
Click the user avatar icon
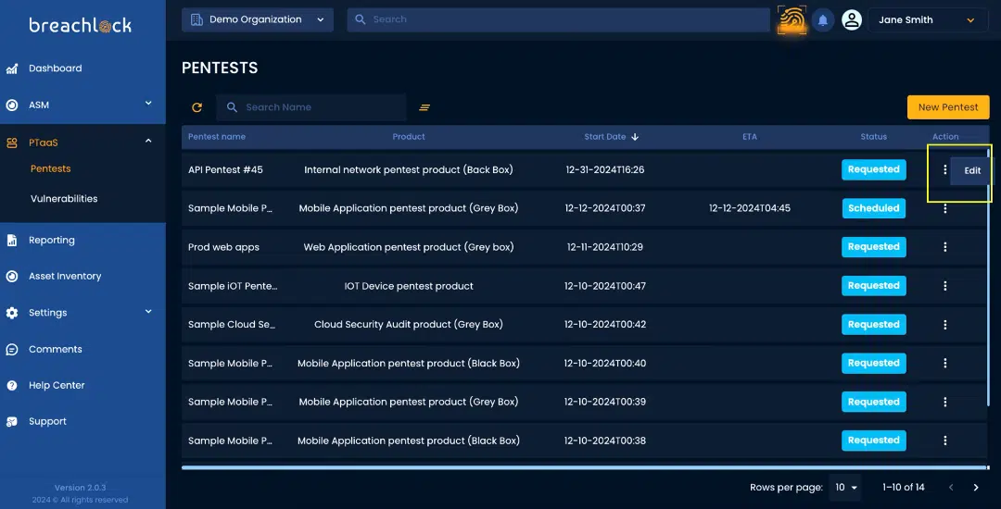(852, 20)
